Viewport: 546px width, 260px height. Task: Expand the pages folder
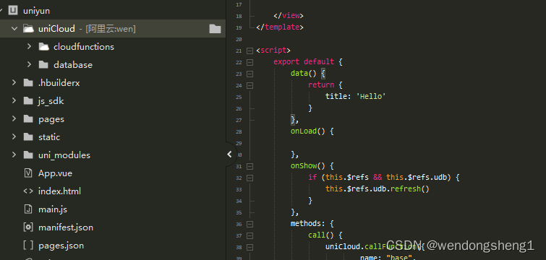(14, 118)
